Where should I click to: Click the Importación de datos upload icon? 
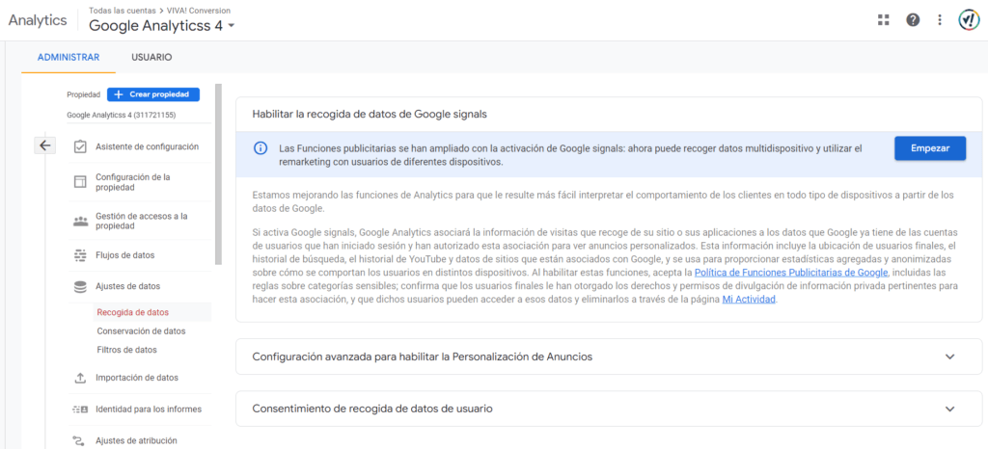(x=80, y=378)
